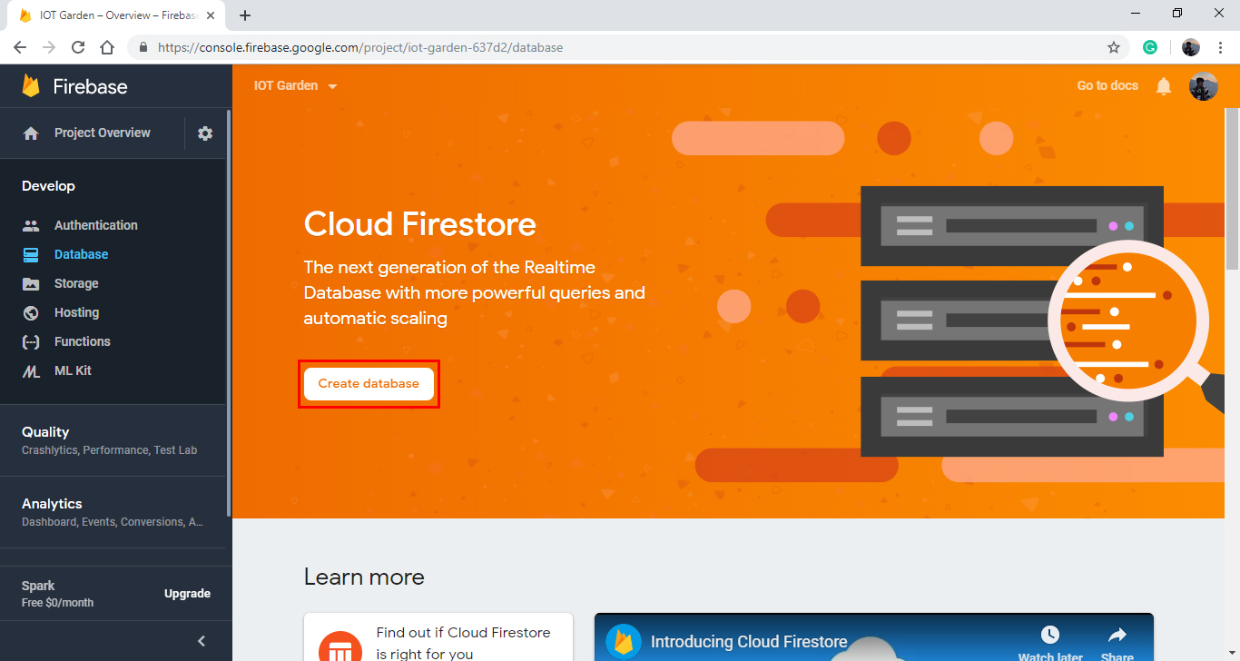The height and width of the screenshot is (661, 1240).
Task: Select ML Kit in the sidebar
Action: click(73, 370)
